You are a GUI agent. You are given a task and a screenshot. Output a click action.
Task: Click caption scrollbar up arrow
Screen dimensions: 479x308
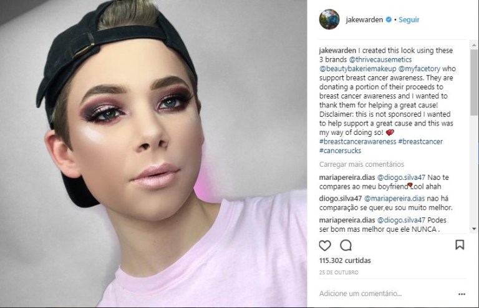click(474, 45)
